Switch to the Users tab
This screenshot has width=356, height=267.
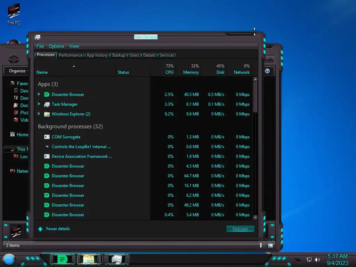(x=134, y=55)
